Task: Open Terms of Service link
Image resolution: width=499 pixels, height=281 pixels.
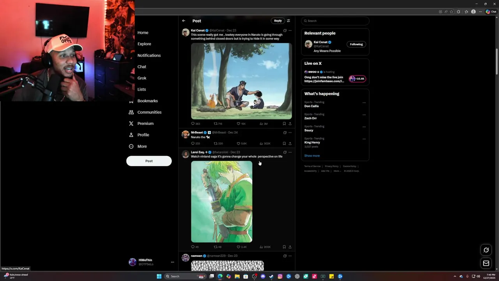Action: click(312, 166)
